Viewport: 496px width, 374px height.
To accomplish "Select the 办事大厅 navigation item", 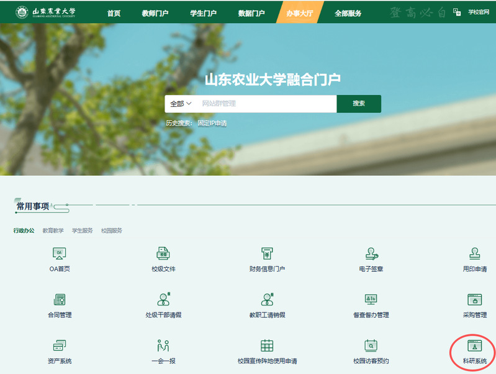I will [300, 13].
